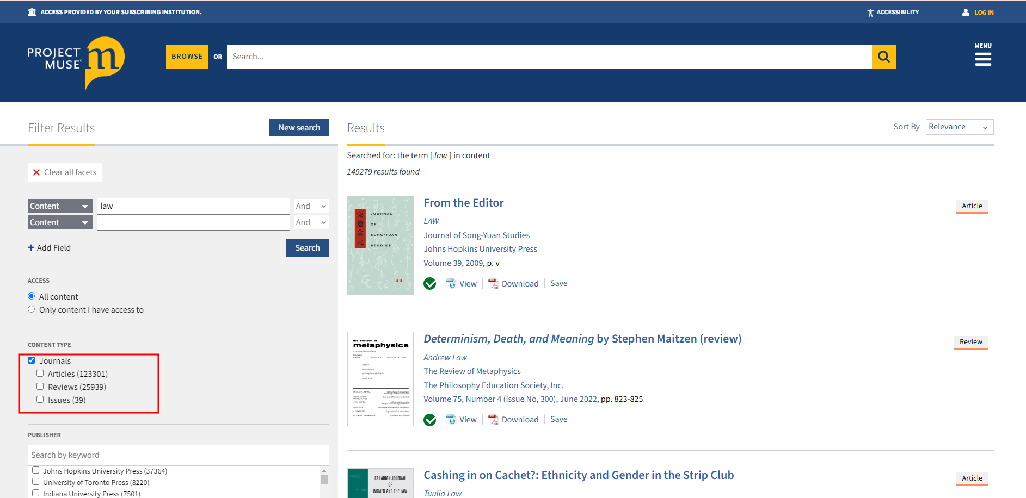Expand the first Content field dropdown
Viewport: 1026px width, 498px height.
60,206
